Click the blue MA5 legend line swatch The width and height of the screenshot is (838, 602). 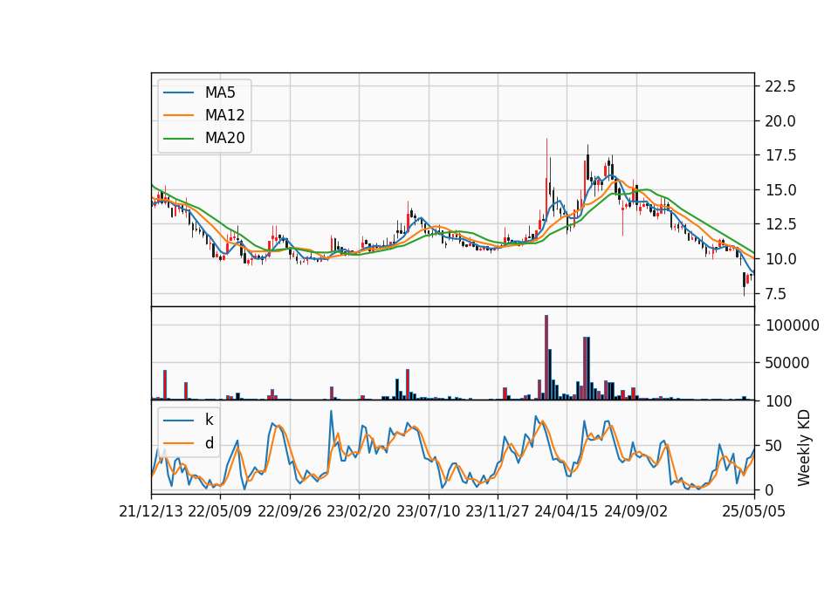[x=178, y=93]
